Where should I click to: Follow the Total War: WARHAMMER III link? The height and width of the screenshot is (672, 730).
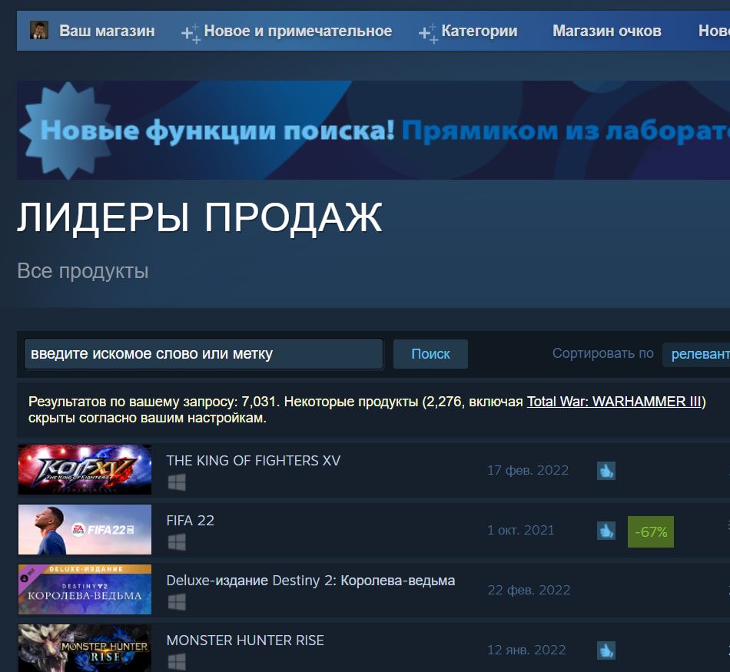614,402
